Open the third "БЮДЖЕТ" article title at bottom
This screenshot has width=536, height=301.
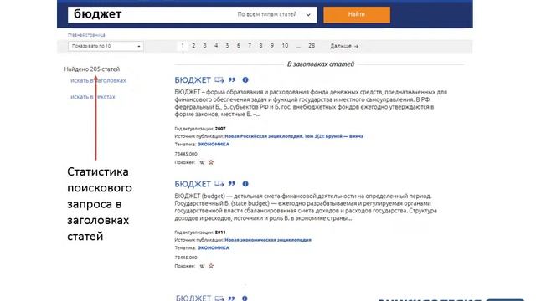[x=193, y=298]
